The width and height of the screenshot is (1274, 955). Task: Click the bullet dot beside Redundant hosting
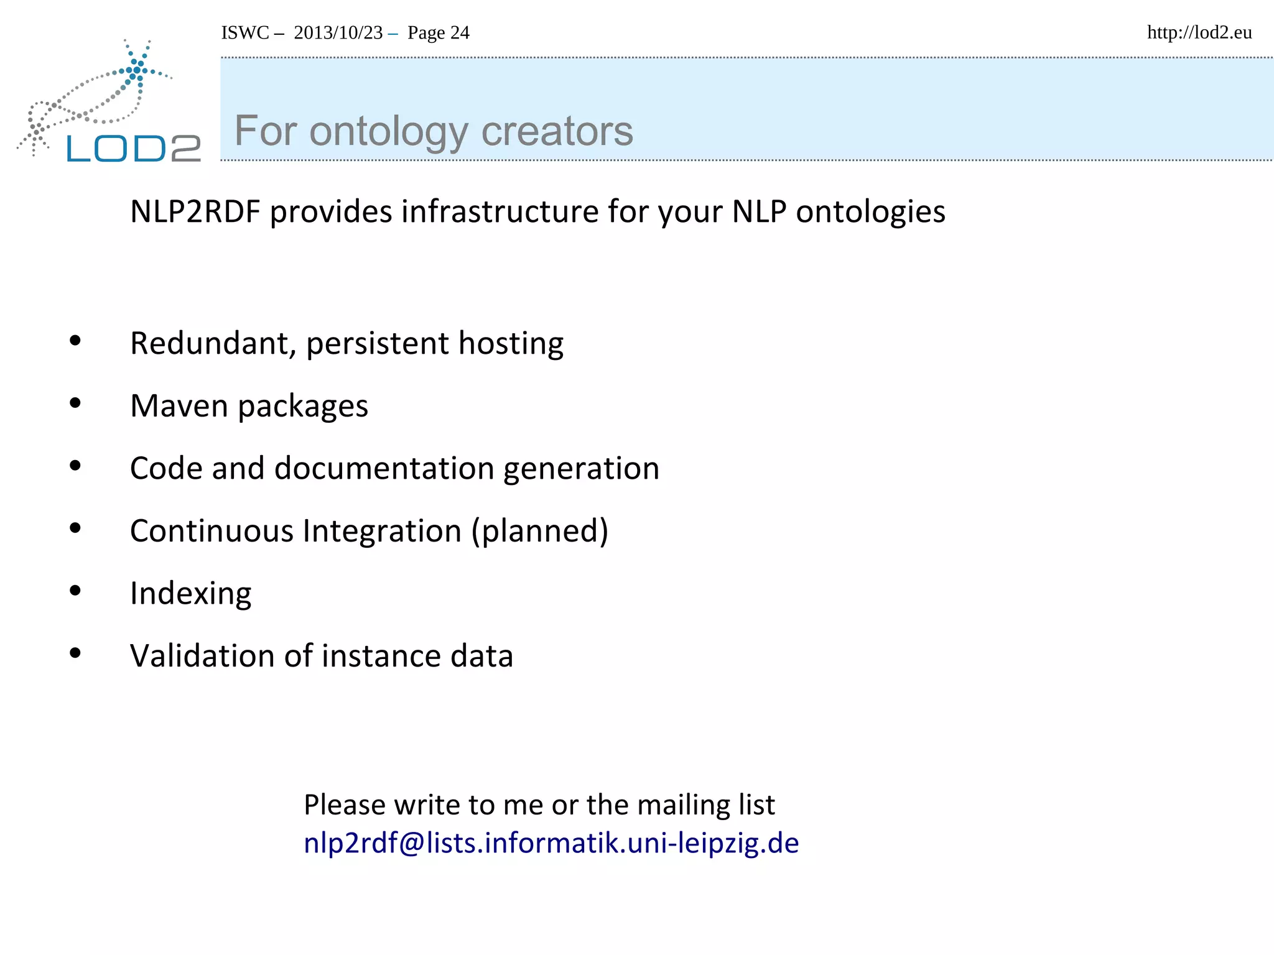click(75, 341)
